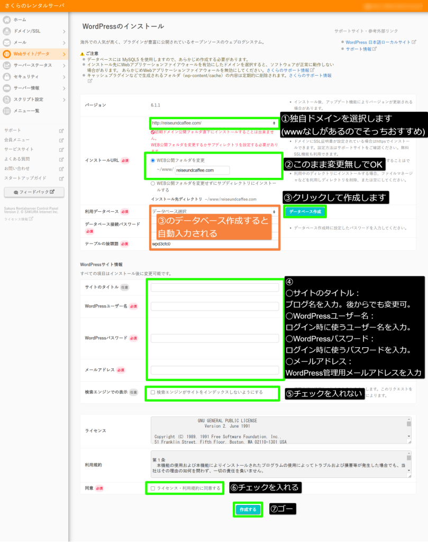Open メニュー一覧 in the sidebar
Viewport: 428px width, 542px height.
26,111
